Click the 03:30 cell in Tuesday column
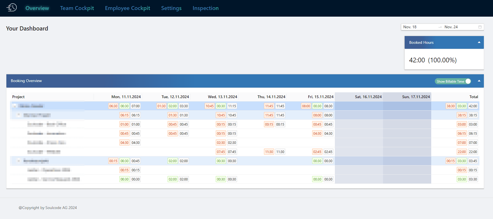Screen dimensions: 493x219 click(184, 106)
